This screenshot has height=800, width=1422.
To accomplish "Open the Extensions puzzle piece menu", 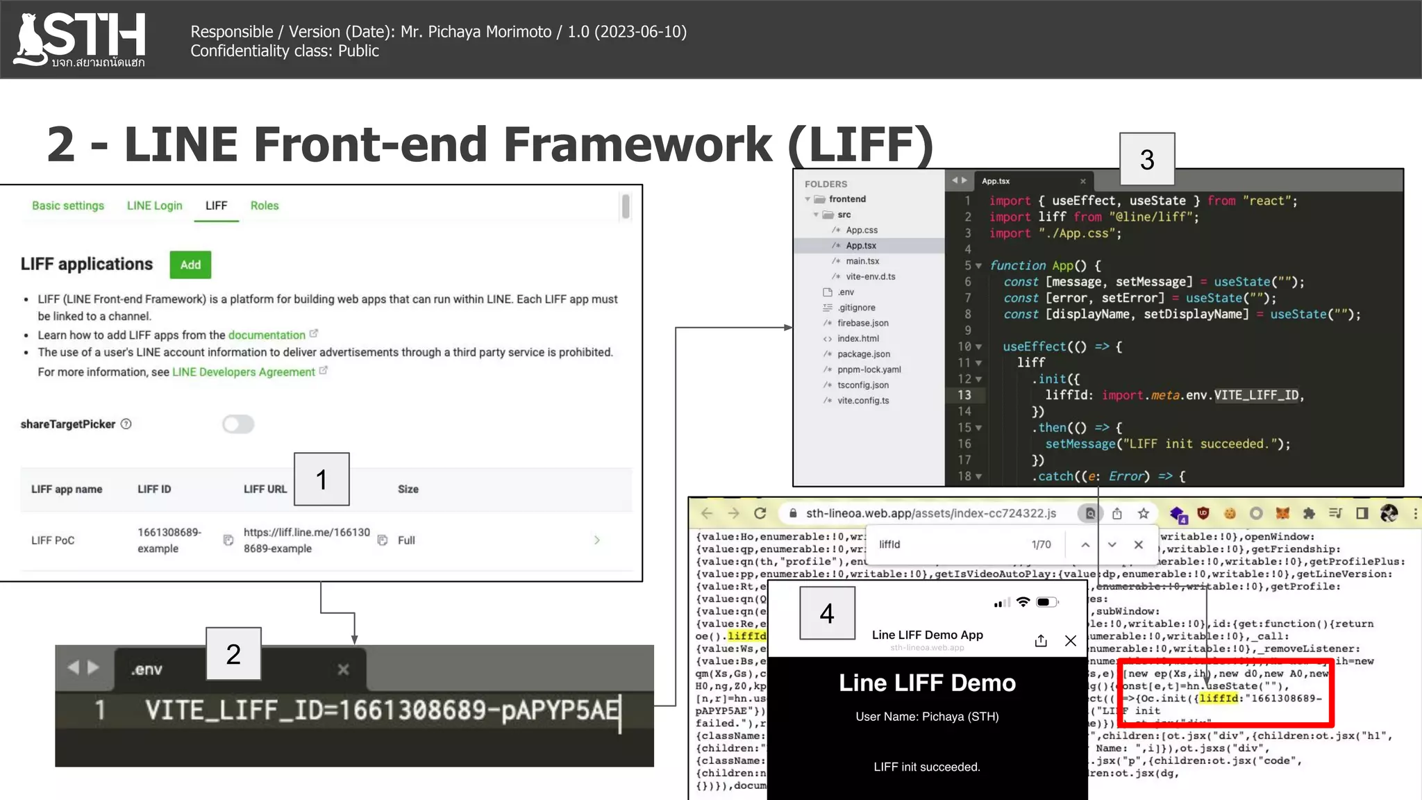I will point(1309,513).
